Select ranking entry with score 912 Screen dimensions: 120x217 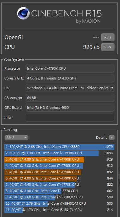[x=60, y=166]
